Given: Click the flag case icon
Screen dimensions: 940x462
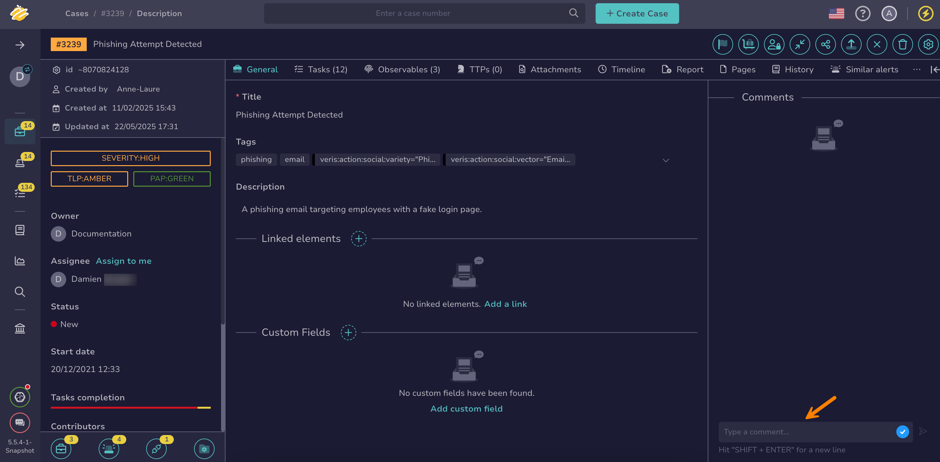Looking at the screenshot, I should coord(722,45).
